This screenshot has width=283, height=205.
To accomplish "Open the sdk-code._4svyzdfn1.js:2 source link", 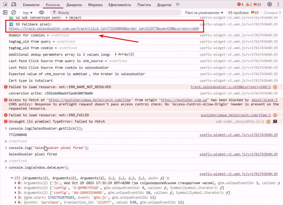I will 240,122.
